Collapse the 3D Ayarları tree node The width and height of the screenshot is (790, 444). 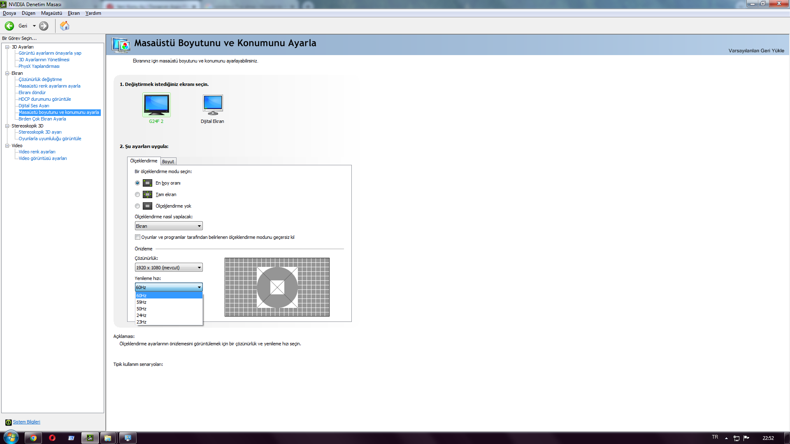point(7,47)
